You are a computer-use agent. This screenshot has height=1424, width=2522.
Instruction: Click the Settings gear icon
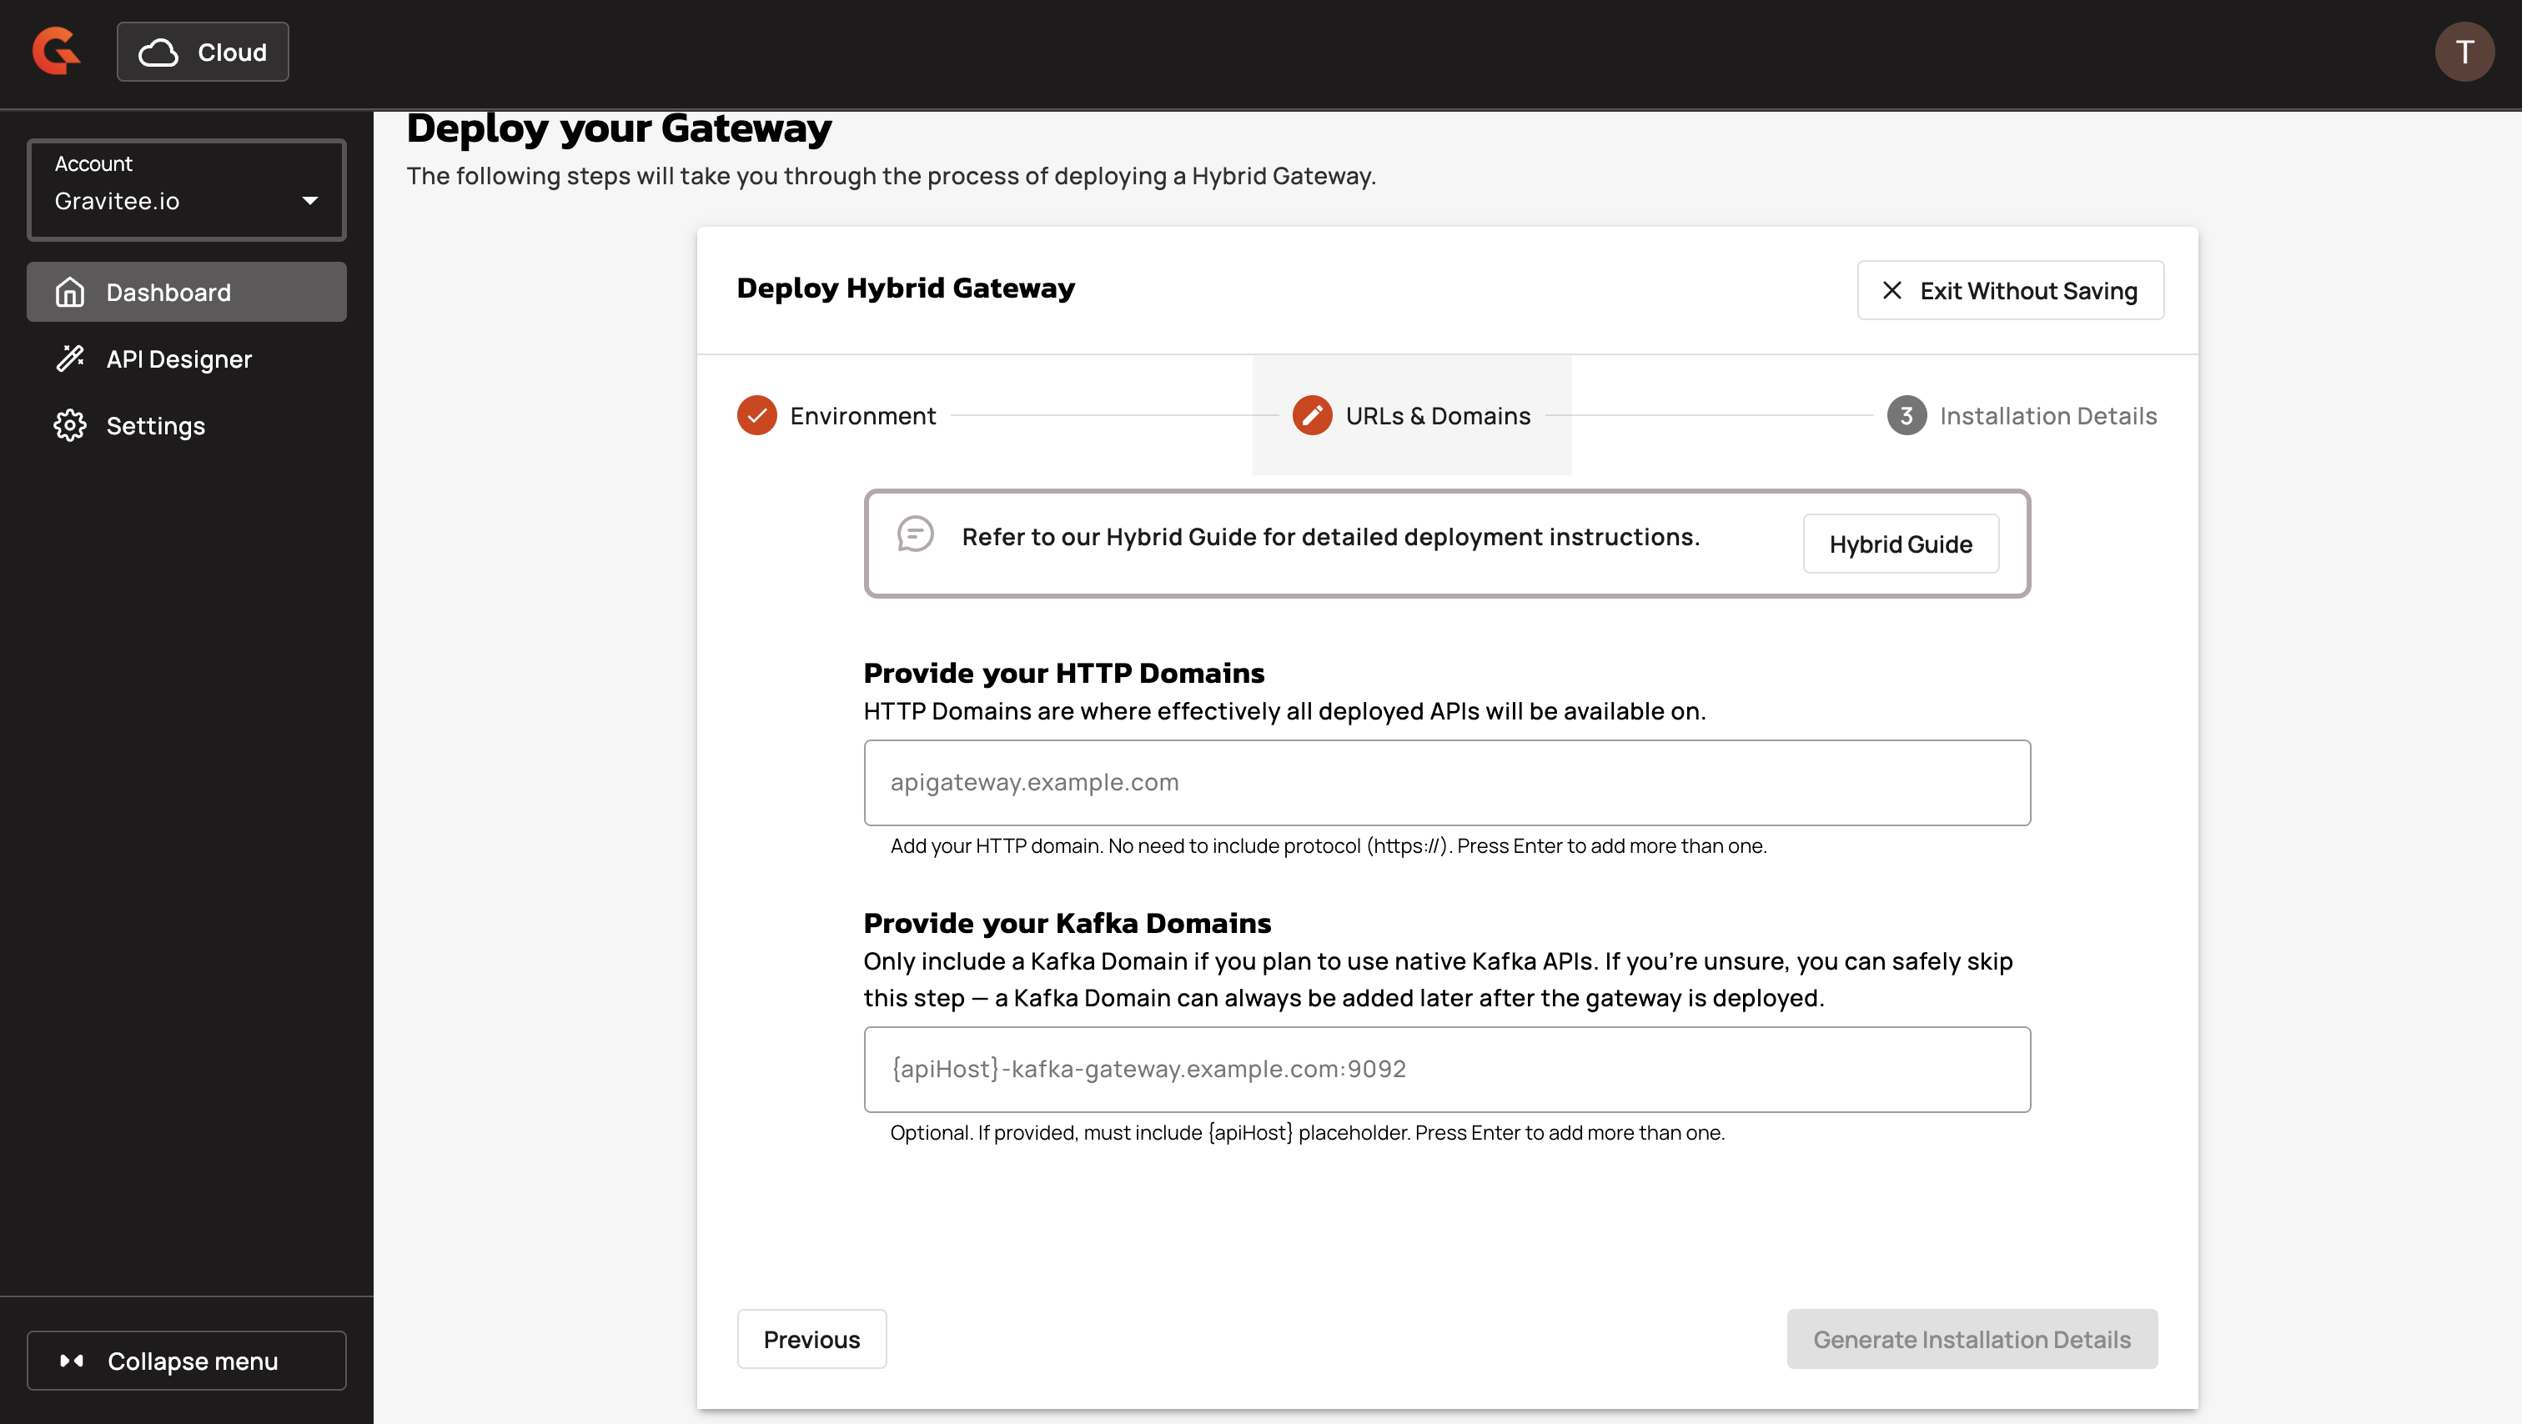69,424
